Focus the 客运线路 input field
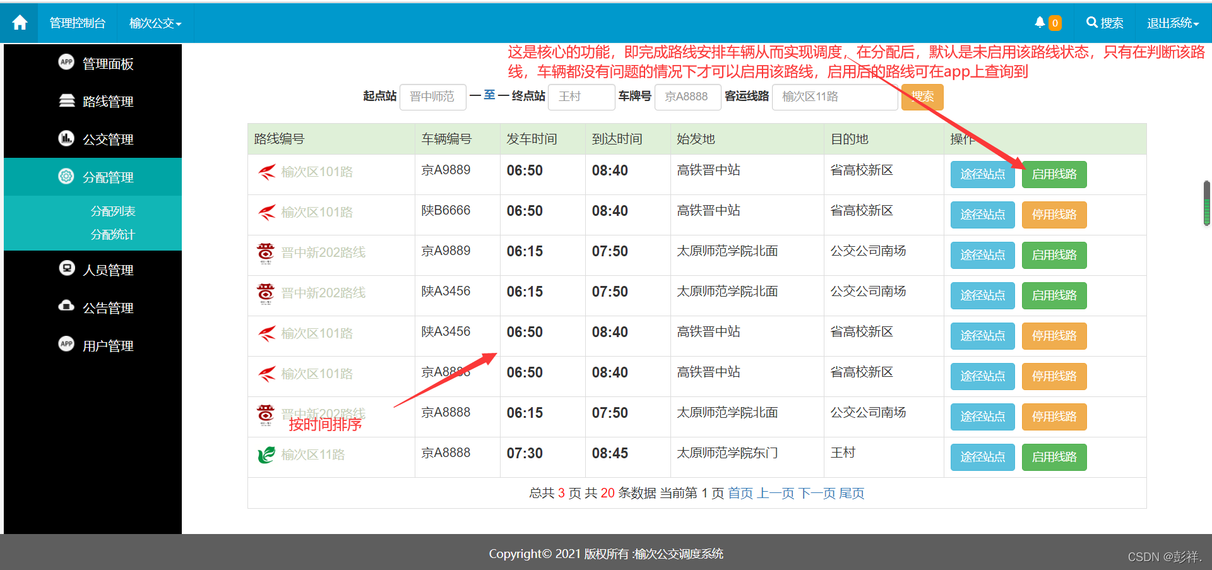 835,97
